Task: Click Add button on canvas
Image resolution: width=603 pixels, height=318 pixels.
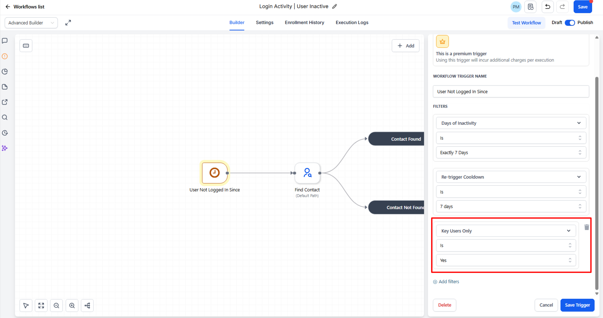Action: pos(406,46)
